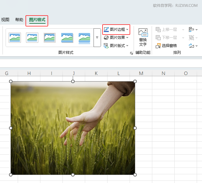Open the rotate objects dropdown arrow
The height and width of the screenshot is (183, 202).
197,46
